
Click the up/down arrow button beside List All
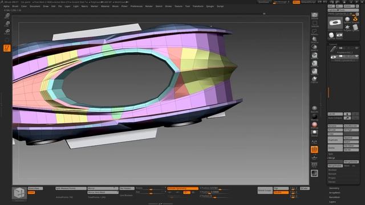[347, 114]
